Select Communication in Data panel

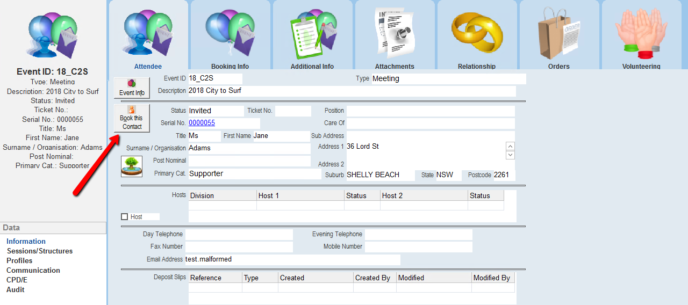[x=33, y=270]
